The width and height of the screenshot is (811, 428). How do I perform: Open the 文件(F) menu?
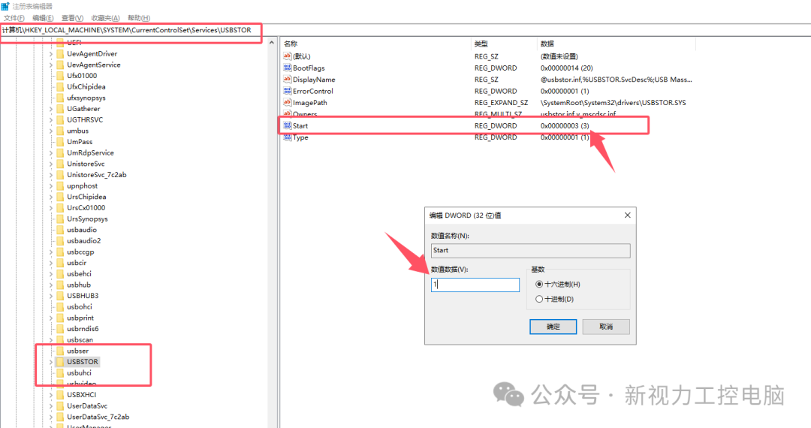[14, 18]
